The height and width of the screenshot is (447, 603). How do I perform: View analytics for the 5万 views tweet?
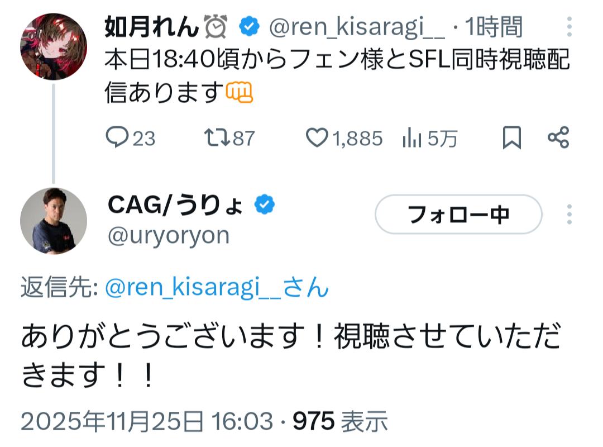point(411,138)
